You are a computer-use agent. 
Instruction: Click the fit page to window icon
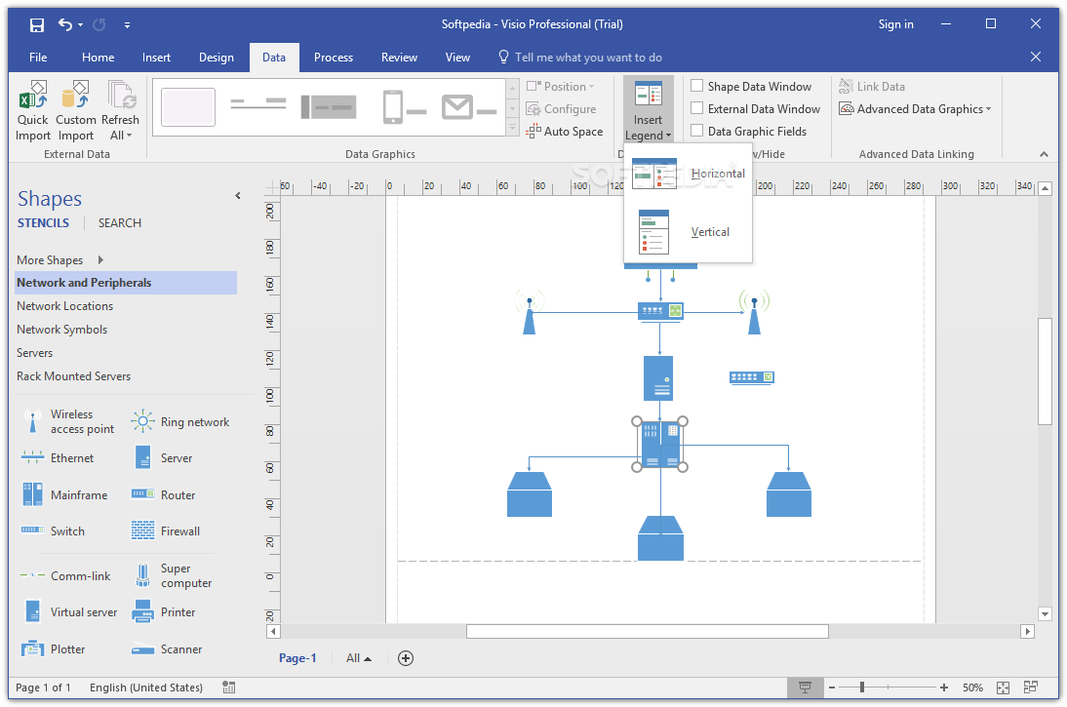(x=1003, y=687)
